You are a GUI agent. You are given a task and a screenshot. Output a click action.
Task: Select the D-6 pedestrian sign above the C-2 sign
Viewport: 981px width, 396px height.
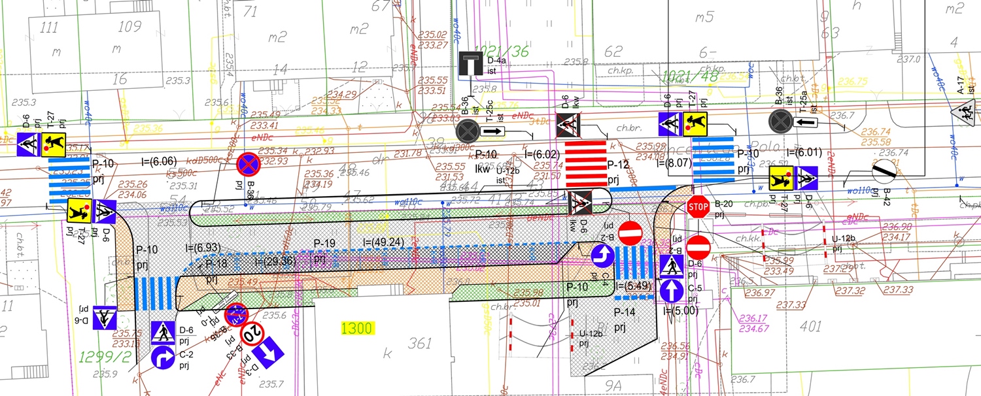(163, 333)
